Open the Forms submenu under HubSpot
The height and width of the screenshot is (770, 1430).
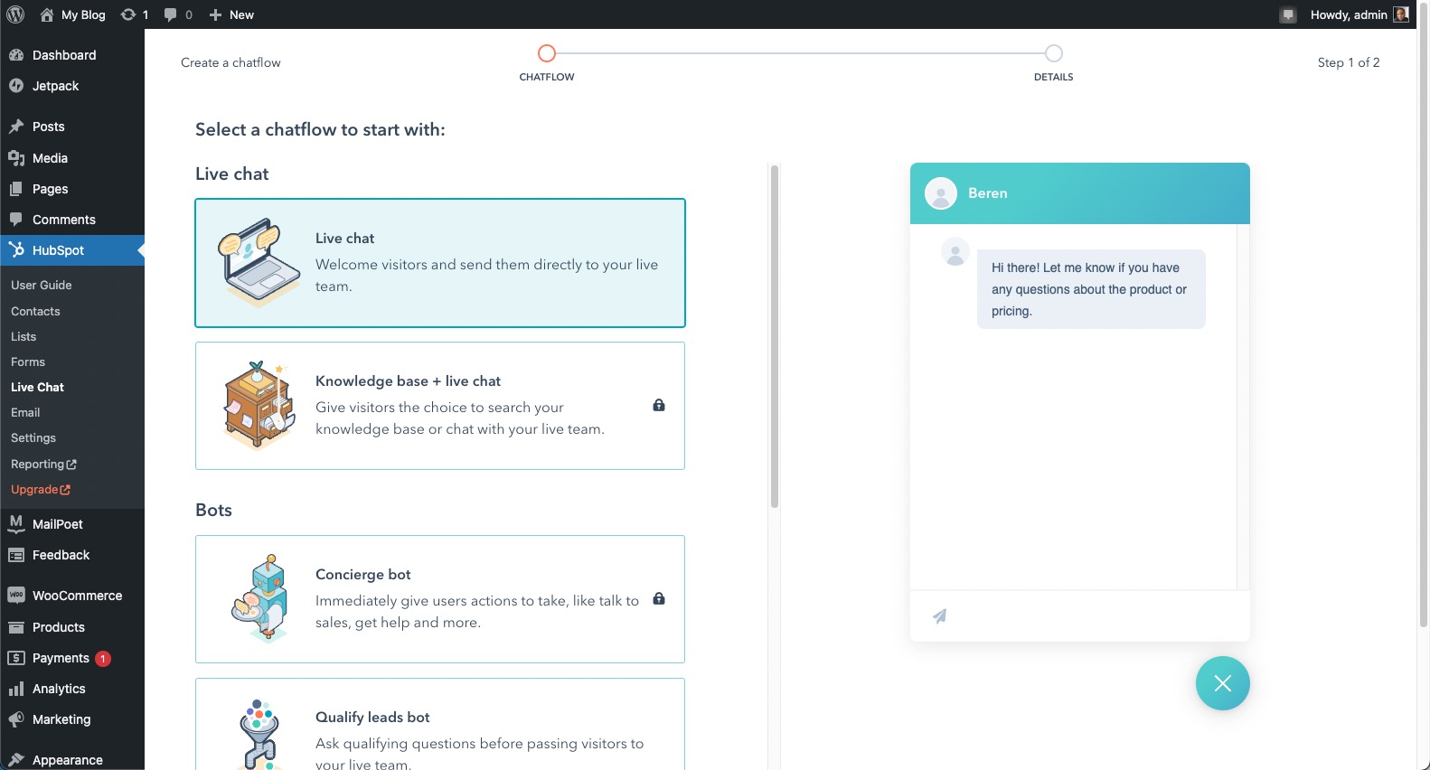tap(28, 362)
